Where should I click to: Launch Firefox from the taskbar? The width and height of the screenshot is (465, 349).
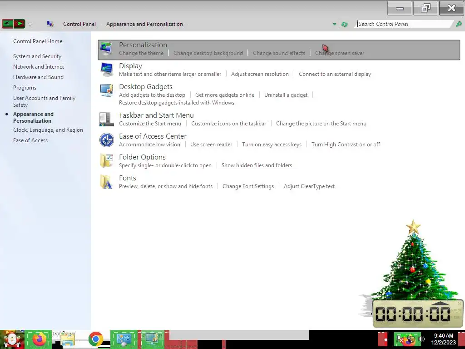(x=39, y=339)
